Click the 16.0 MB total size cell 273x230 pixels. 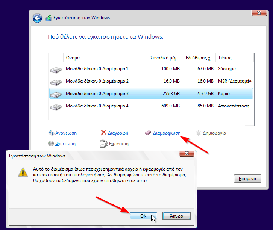tap(171, 81)
